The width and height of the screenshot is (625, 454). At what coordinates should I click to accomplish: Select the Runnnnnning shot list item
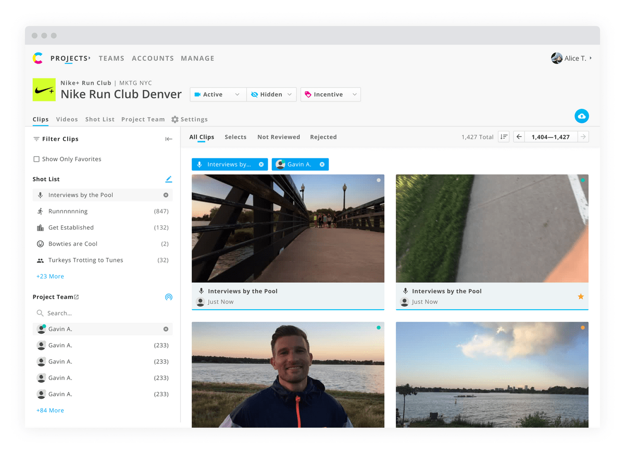click(103, 211)
